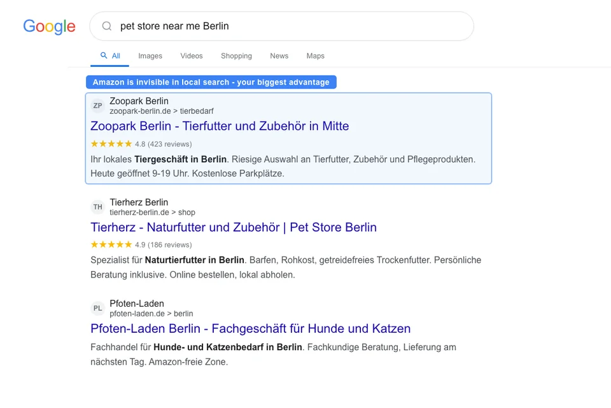
Task: Select the ZP favicon for Zoopark Berlin
Action: click(97, 105)
